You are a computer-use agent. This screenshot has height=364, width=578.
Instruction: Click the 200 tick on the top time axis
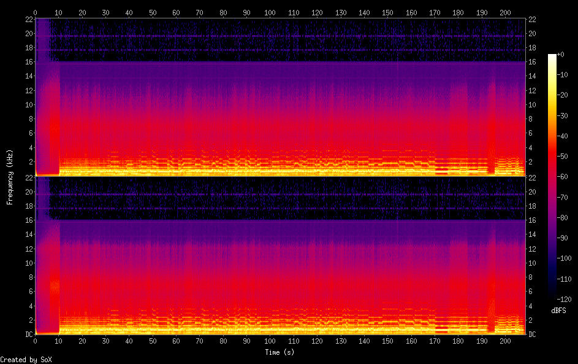(505, 12)
